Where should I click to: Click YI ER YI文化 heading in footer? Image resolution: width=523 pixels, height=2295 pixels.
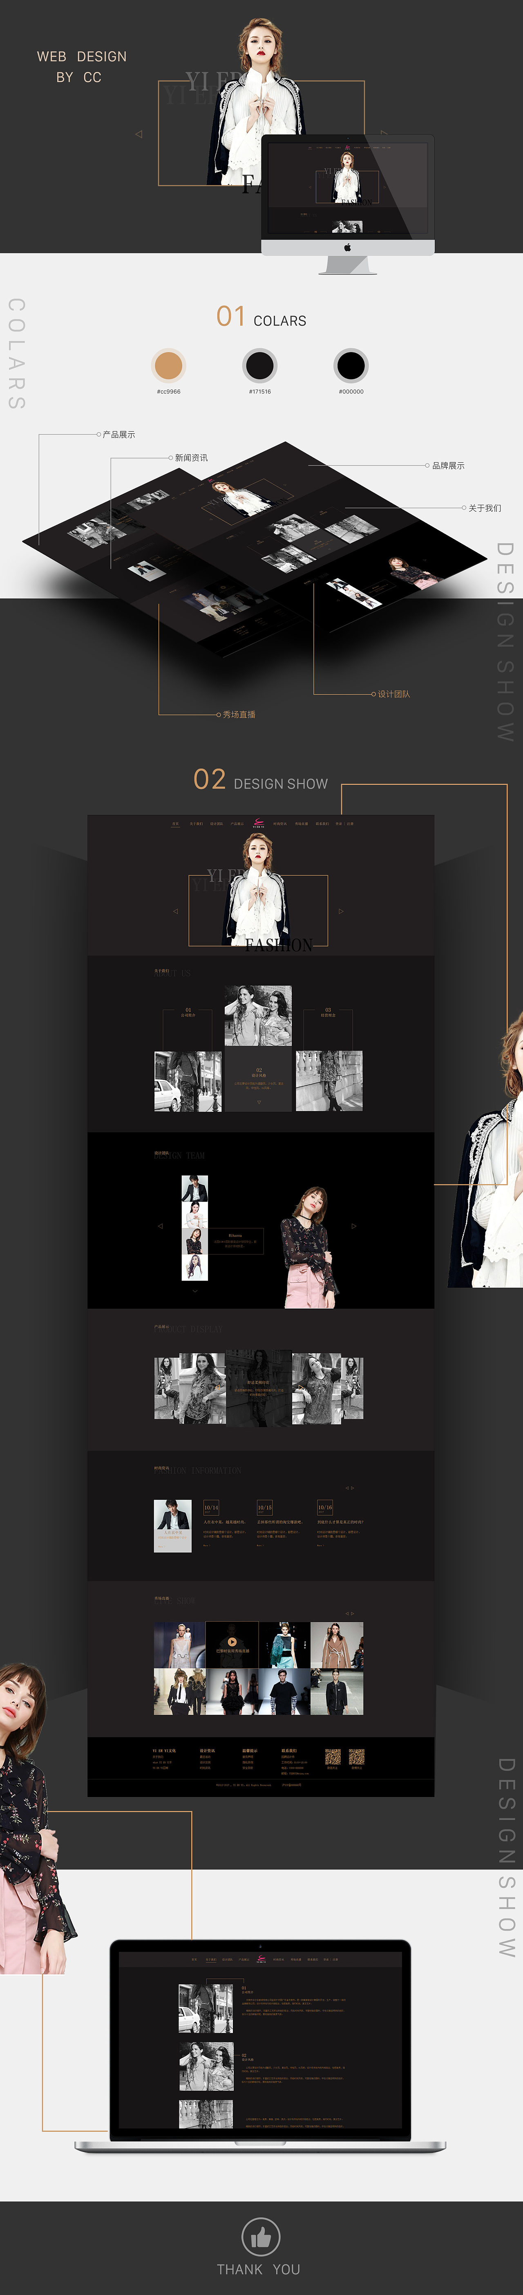164,1750
